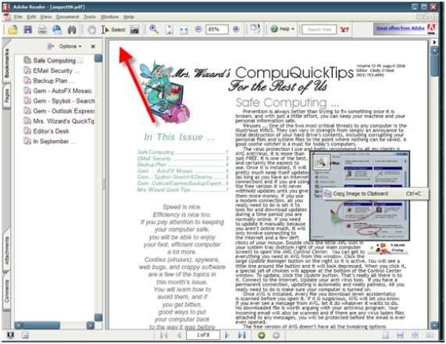The width and height of the screenshot is (446, 344).
Task: Save a copy using the floppy disk icon
Action: (28, 30)
